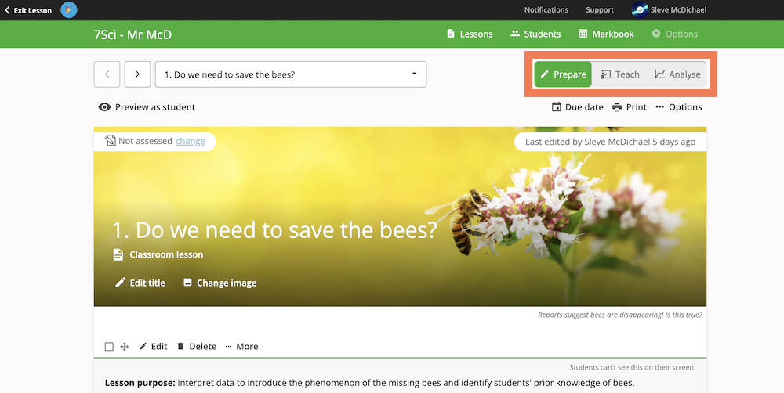The height and width of the screenshot is (393, 784).
Task: Open lesson Options next to Print
Action: coord(679,107)
